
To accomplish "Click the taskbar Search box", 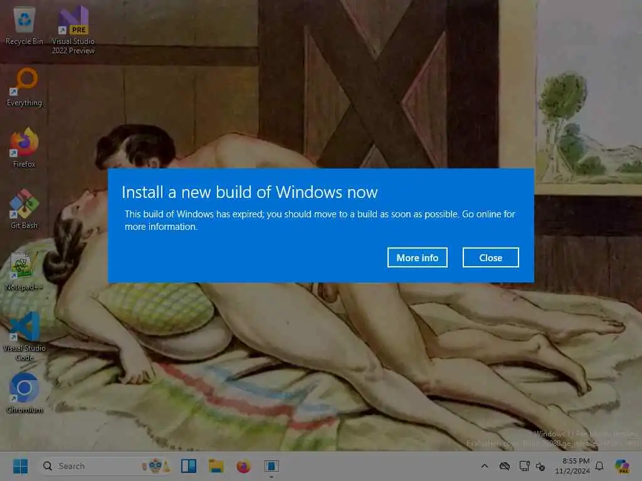I will tap(105, 466).
